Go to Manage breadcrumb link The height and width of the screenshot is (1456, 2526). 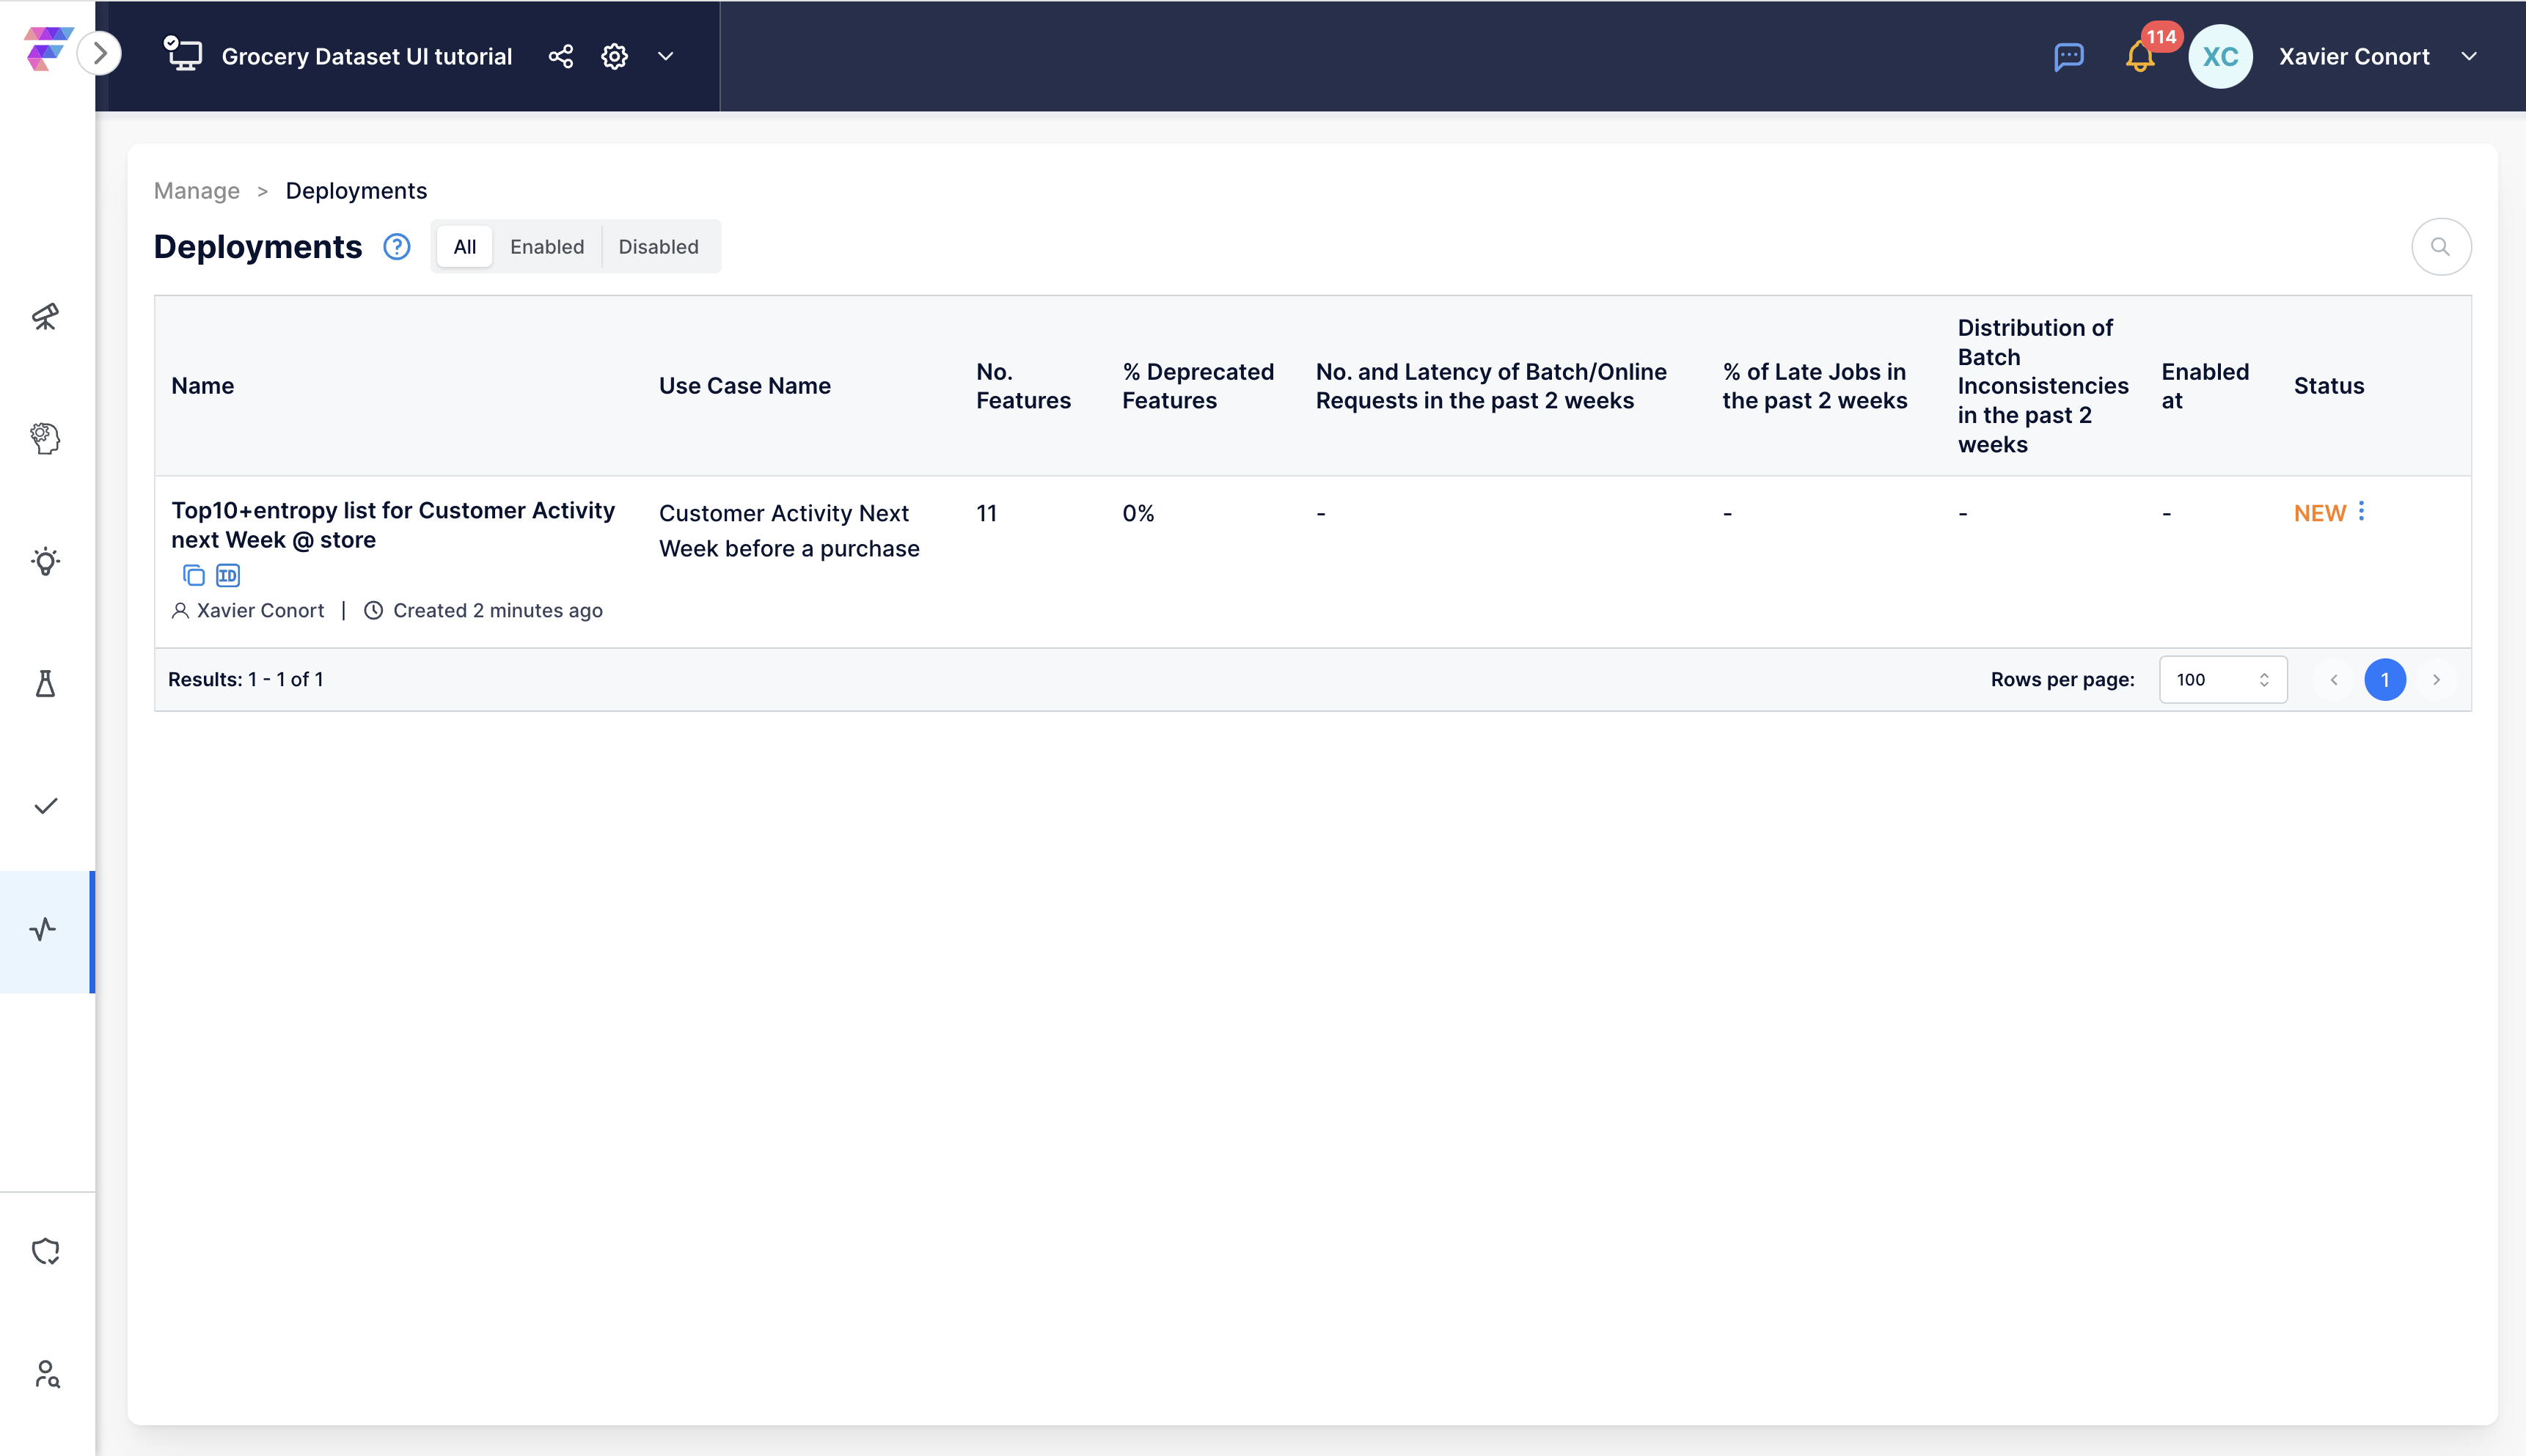pyautogui.click(x=196, y=191)
